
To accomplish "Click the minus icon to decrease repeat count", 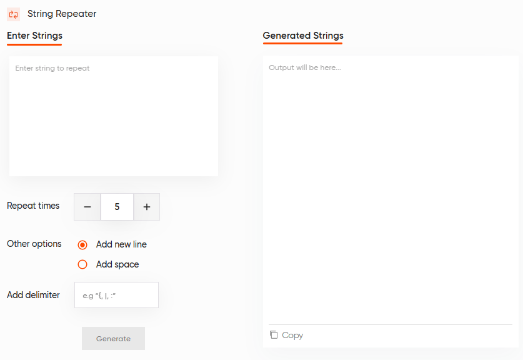I will [x=87, y=206].
